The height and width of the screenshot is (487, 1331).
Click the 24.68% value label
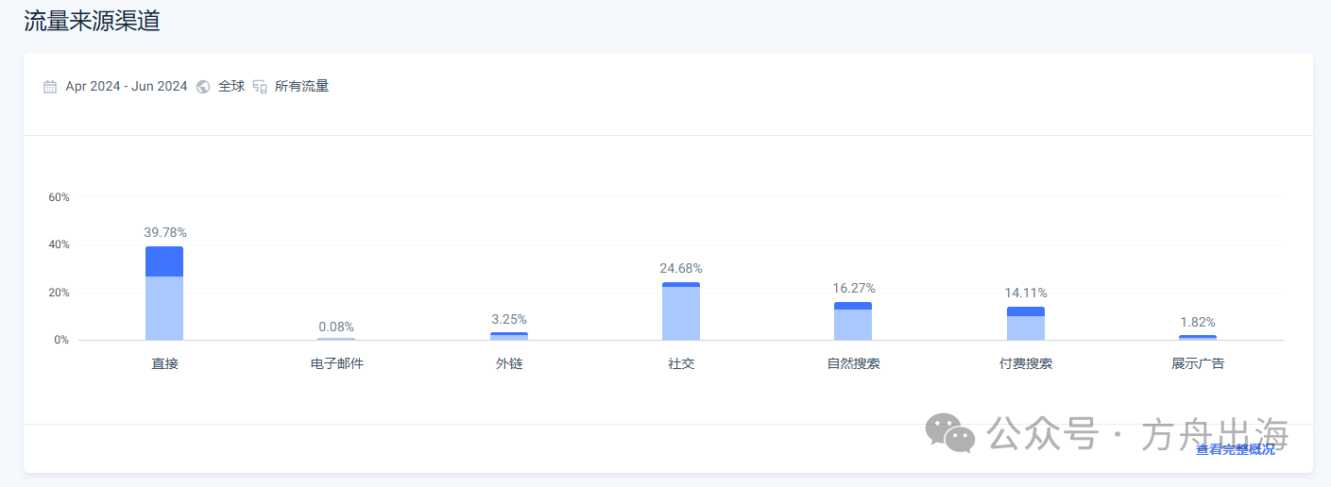681,269
